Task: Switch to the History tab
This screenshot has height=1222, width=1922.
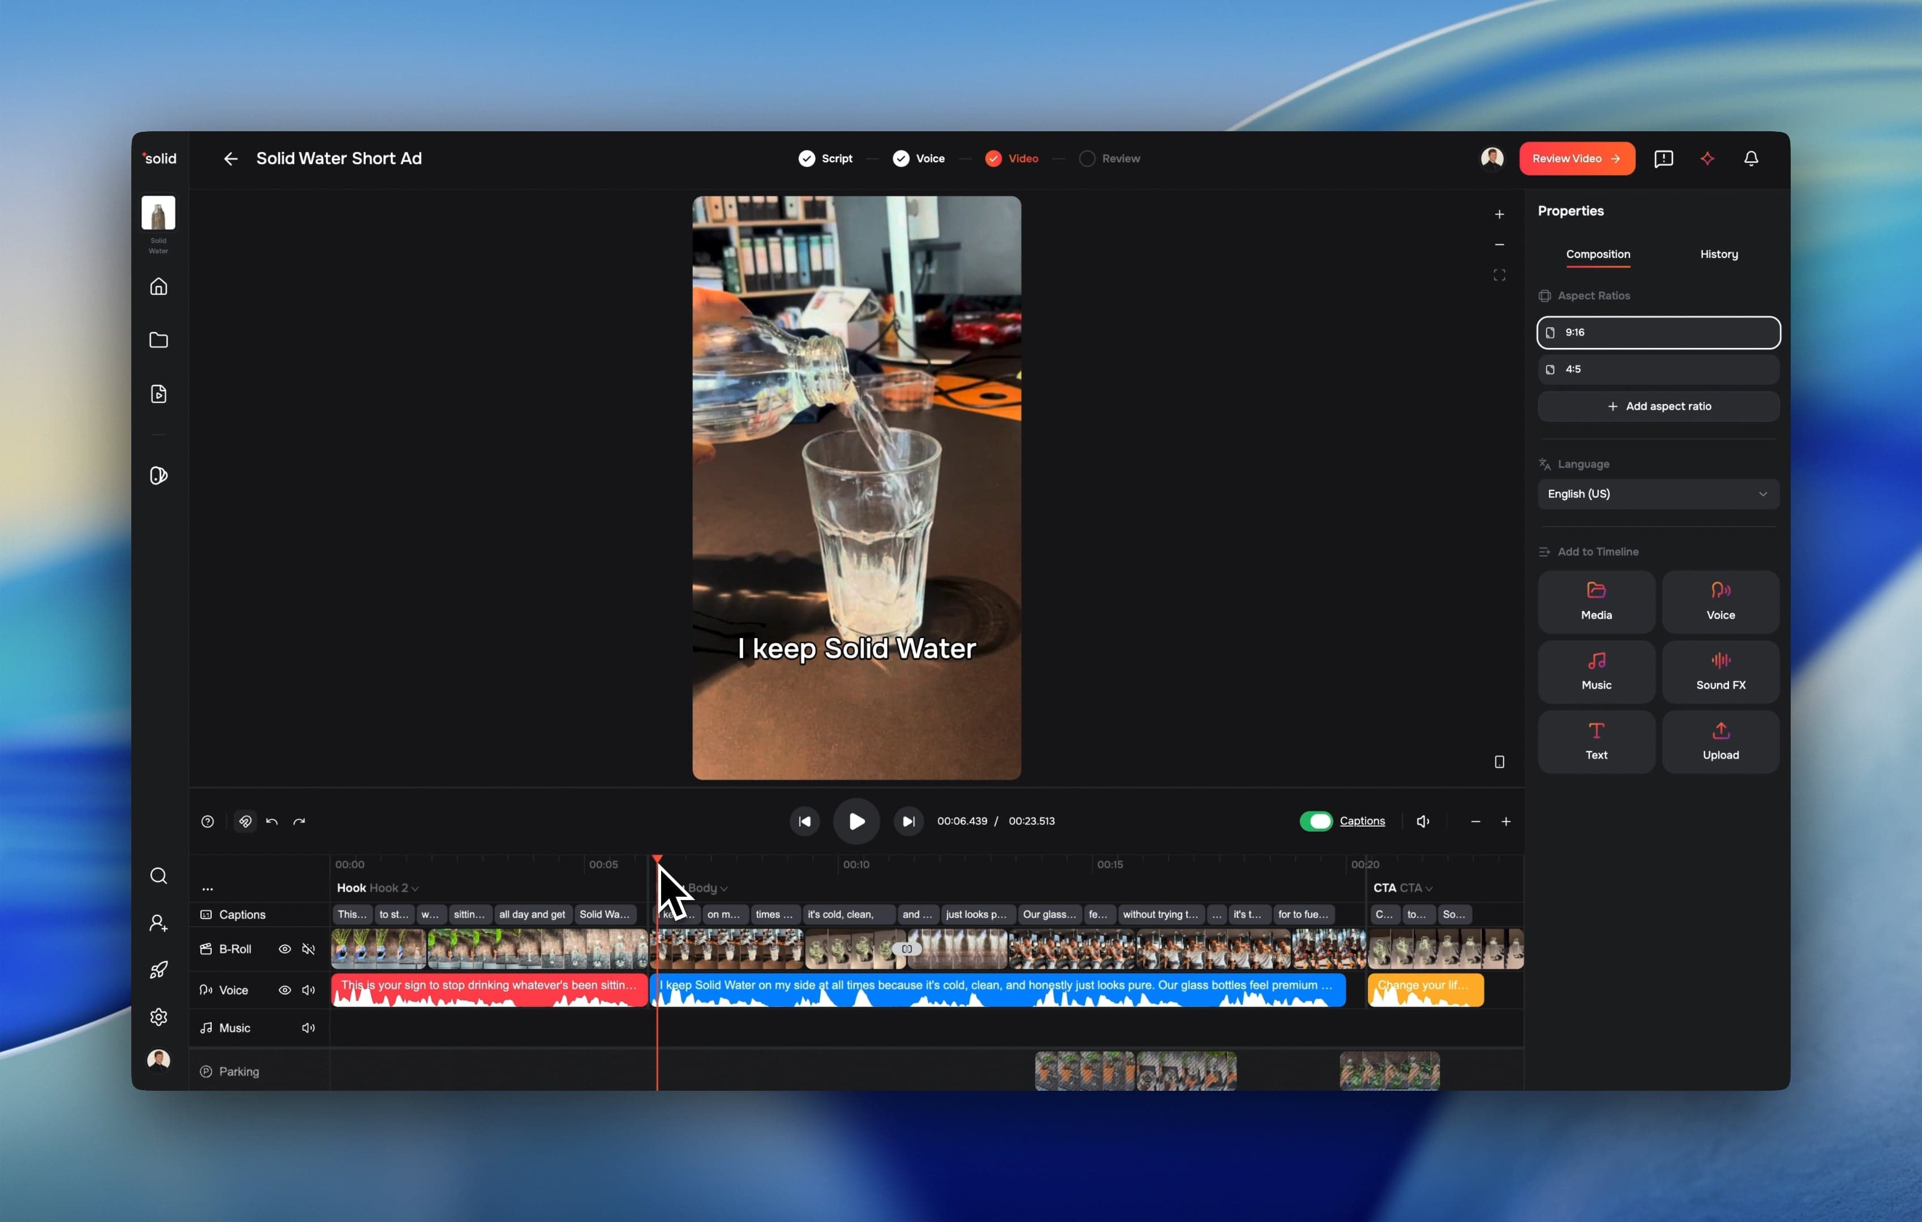Action: coord(1718,255)
